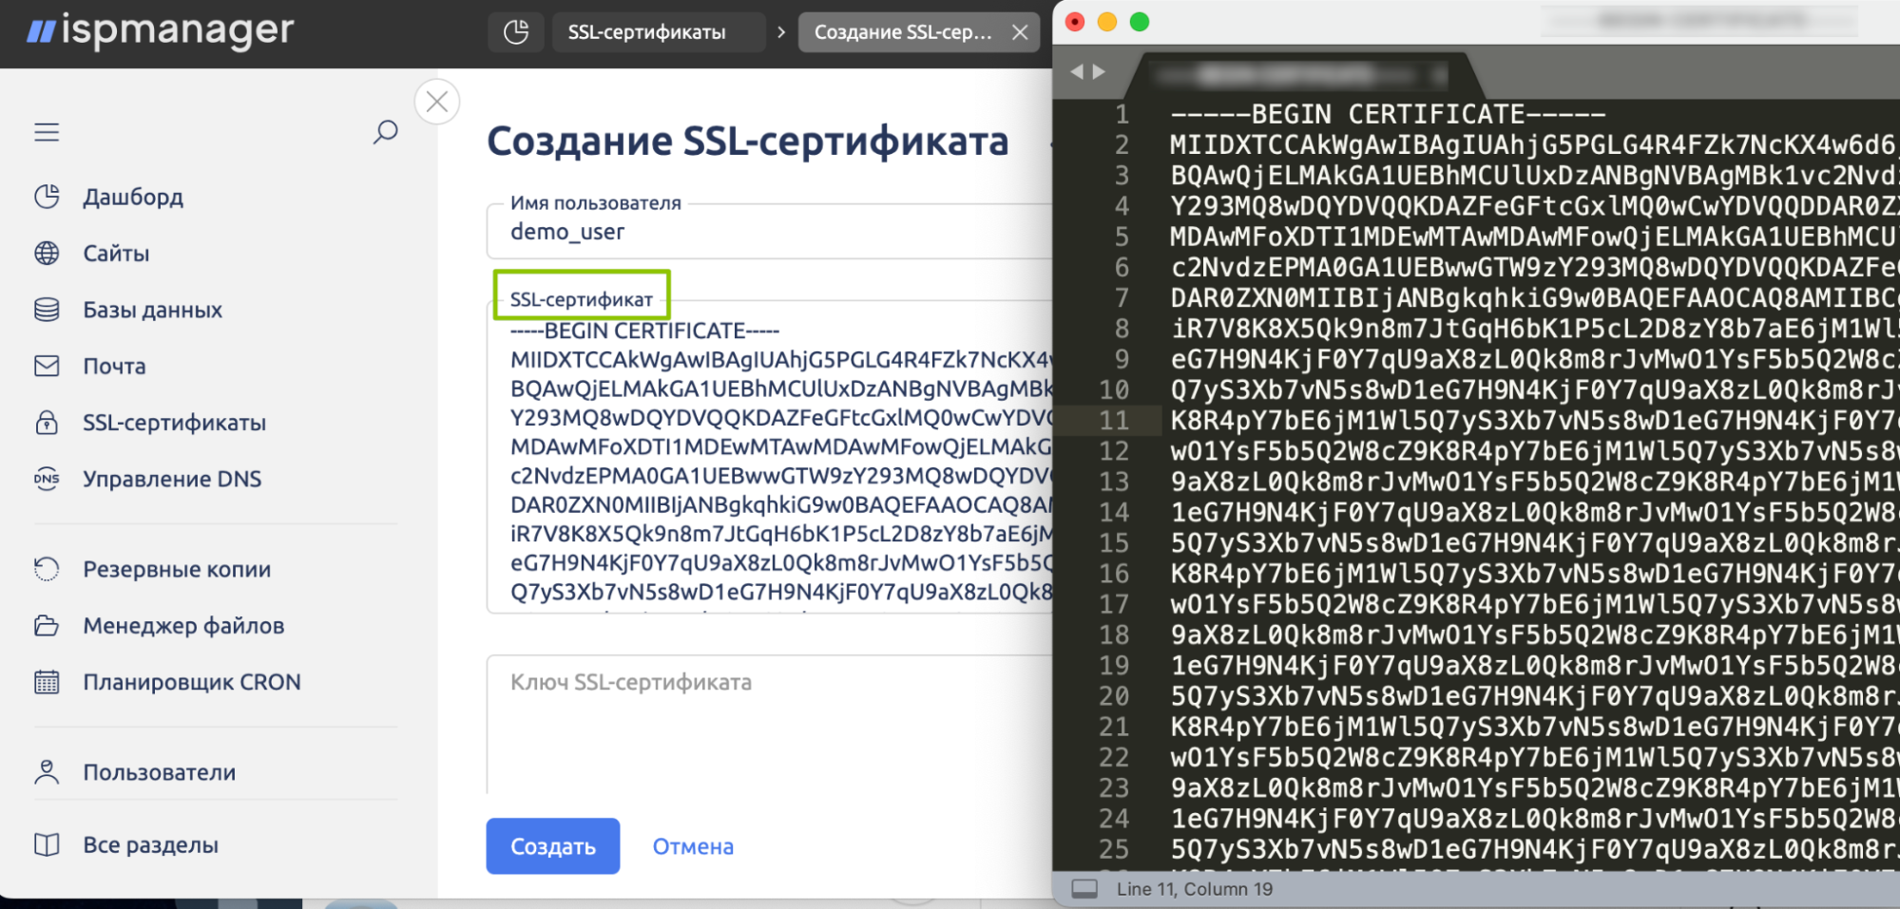Click the Отмена link
This screenshot has width=1900, height=909.
click(x=693, y=846)
